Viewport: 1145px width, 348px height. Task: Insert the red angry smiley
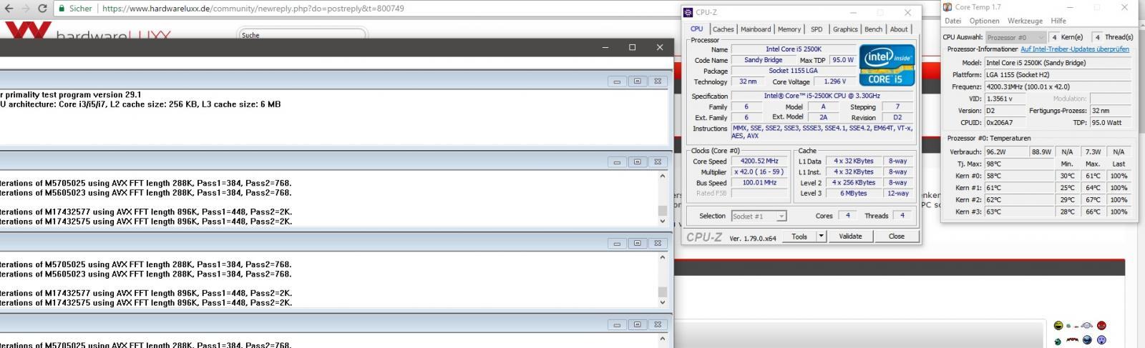click(x=1101, y=326)
